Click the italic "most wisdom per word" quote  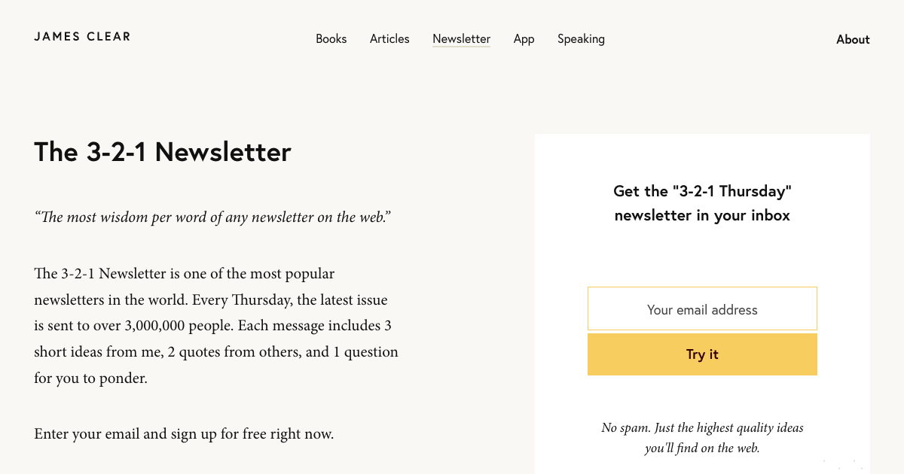coord(212,217)
